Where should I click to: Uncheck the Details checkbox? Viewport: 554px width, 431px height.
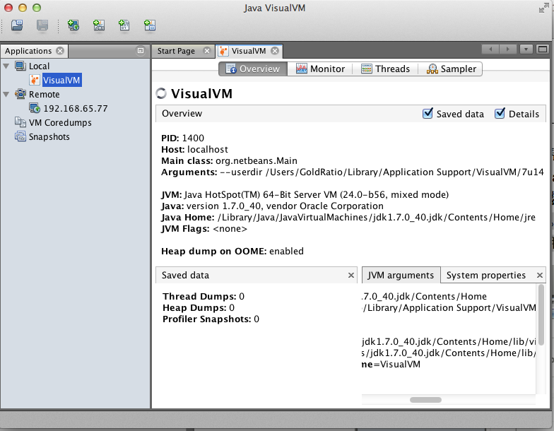tap(500, 113)
